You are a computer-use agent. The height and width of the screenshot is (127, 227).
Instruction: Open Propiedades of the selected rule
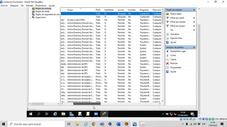(176, 67)
